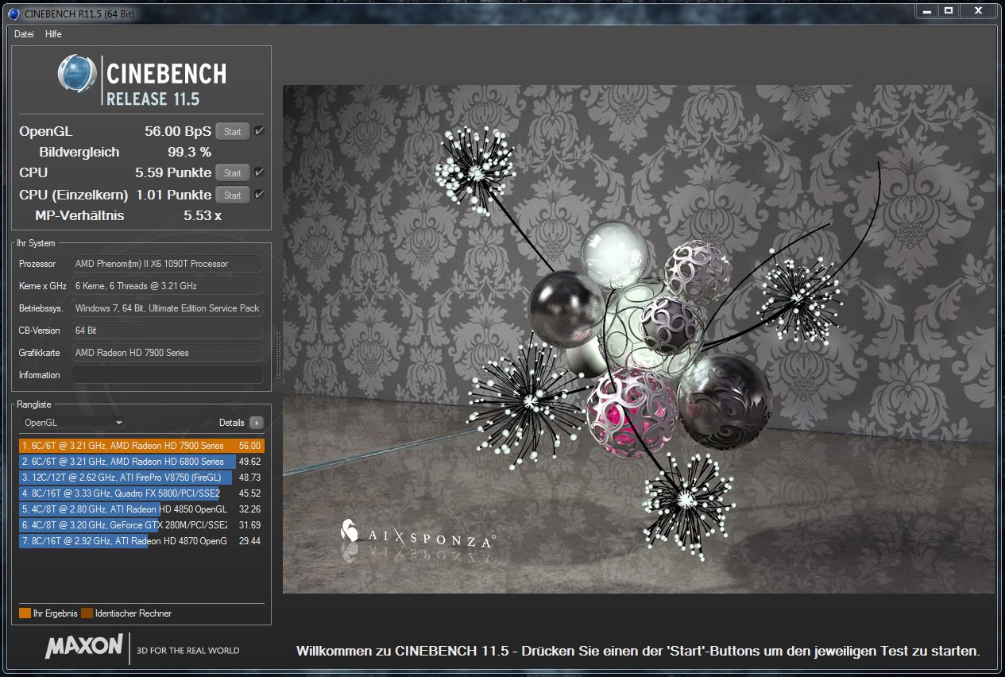Minimize the Cinebench window
Viewport: 1005px width, 677px height.
pos(926,10)
